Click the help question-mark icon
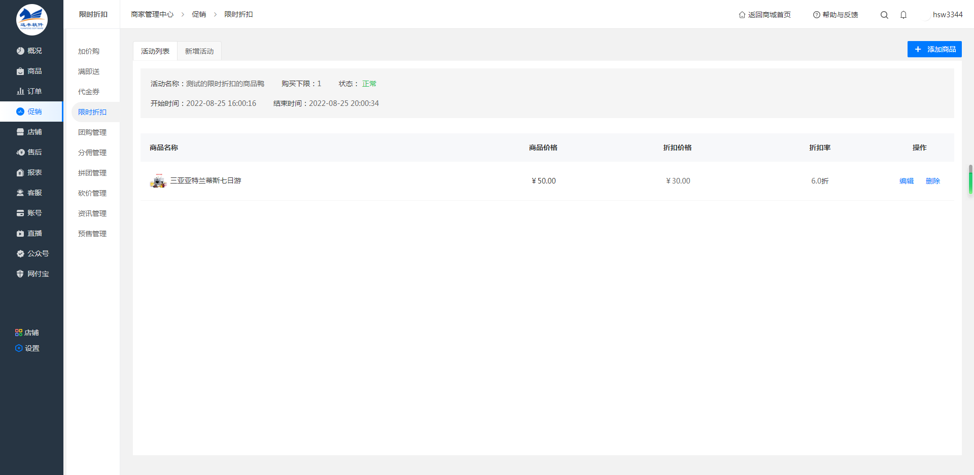 tap(817, 15)
